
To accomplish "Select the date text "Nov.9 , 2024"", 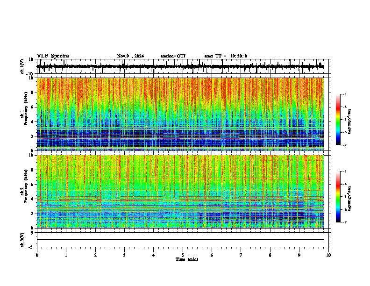I will [x=130, y=56].
